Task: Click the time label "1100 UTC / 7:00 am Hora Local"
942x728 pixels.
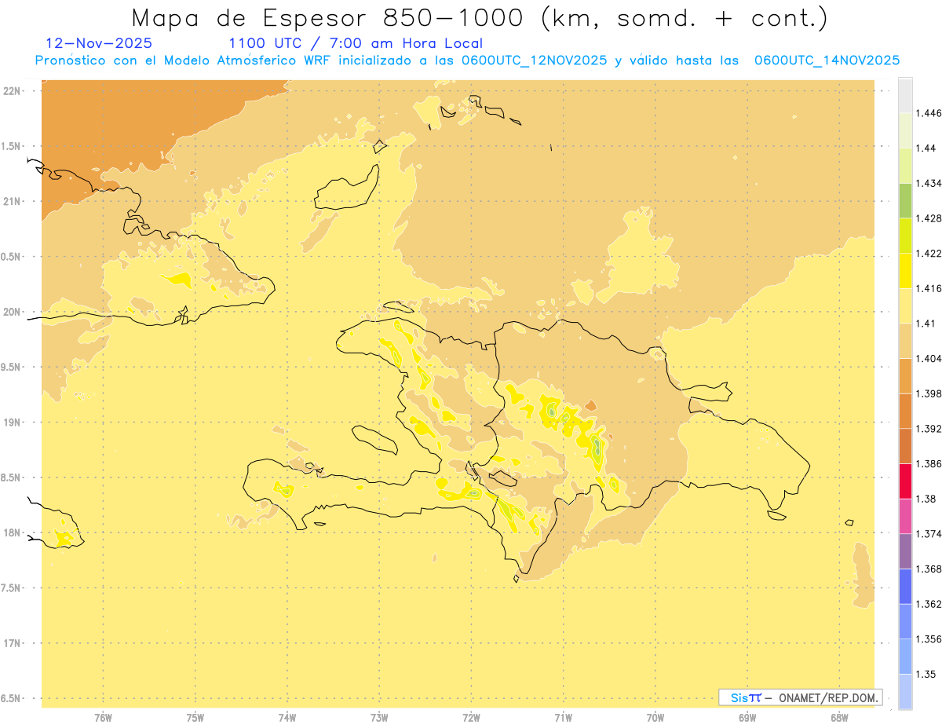Action: (356, 44)
